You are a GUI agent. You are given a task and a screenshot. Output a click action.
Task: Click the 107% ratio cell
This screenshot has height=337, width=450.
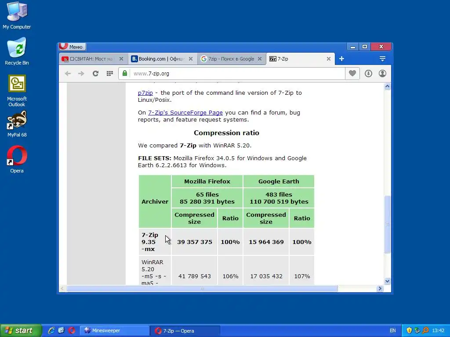pos(302,276)
